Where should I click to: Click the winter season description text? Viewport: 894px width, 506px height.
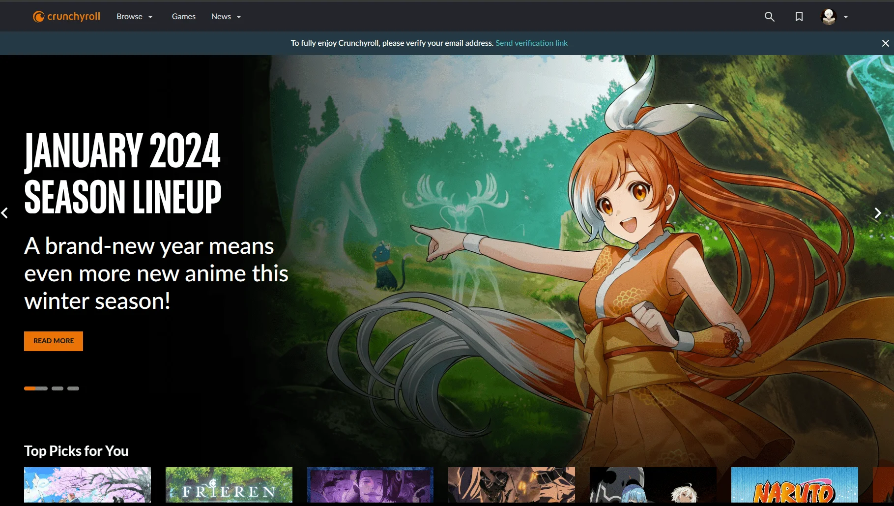tap(156, 273)
